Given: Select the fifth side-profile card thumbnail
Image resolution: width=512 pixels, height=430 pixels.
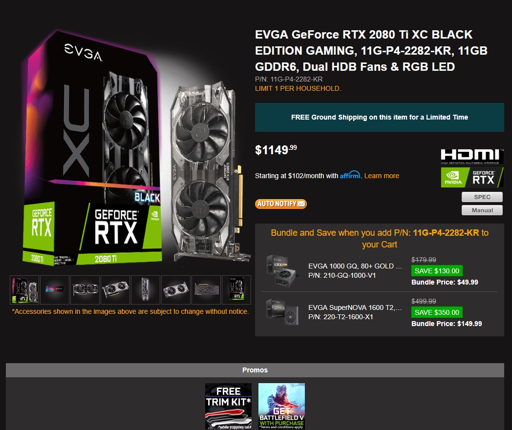Looking at the screenshot, I should coord(145,290).
